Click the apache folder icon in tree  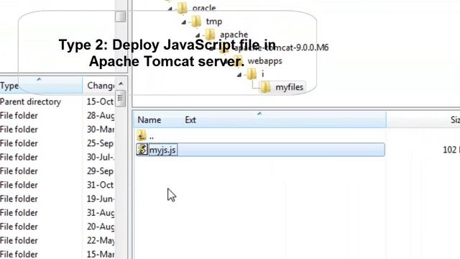pyautogui.click(x=210, y=35)
